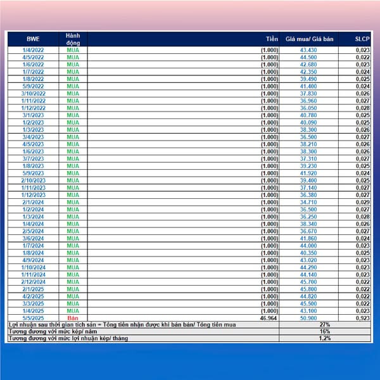Click the SLCP column header
This screenshot has width=380, height=380.
coord(362,39)
